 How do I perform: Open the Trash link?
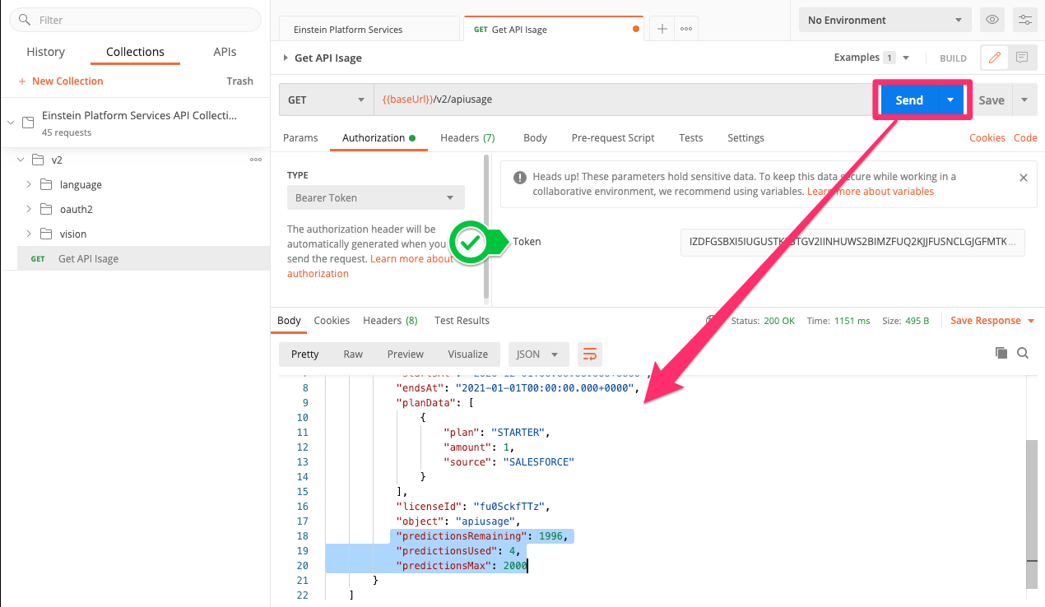240,81
